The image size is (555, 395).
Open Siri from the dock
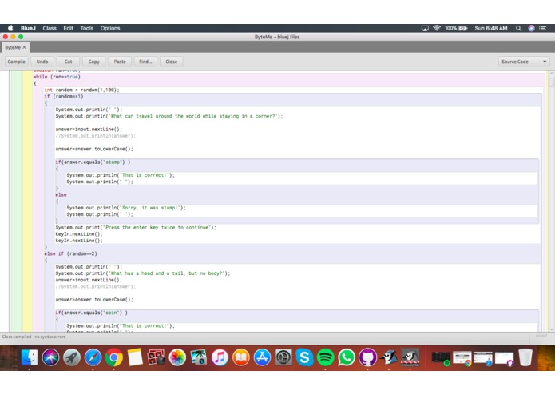50,357
